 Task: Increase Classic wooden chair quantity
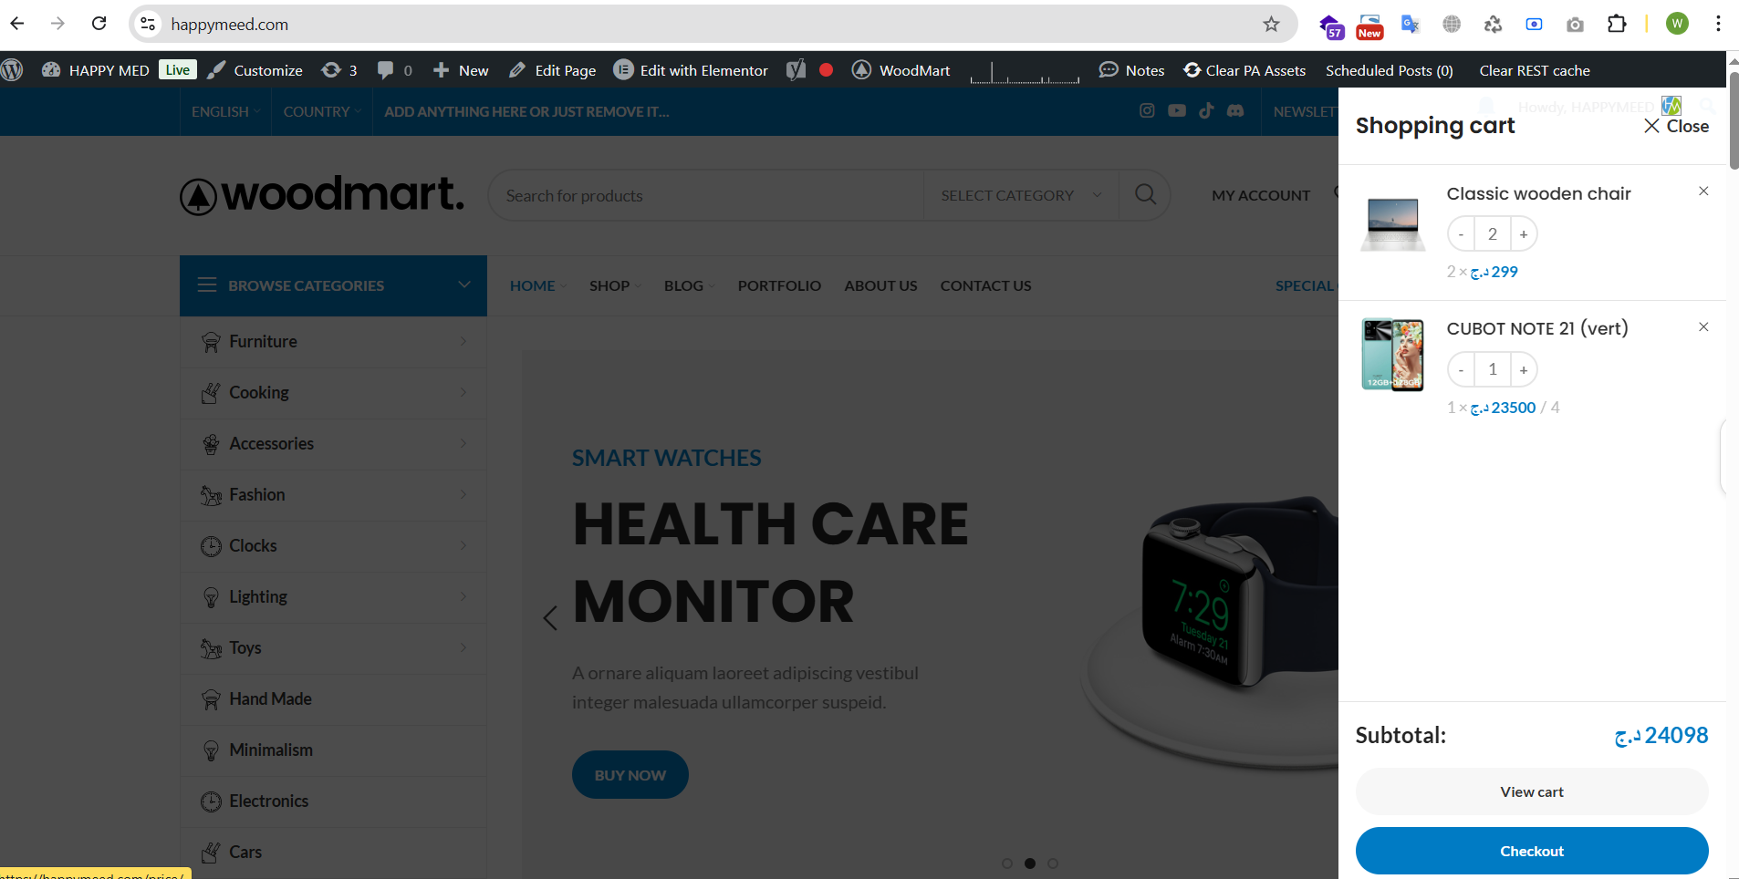tap(1524, 234)
